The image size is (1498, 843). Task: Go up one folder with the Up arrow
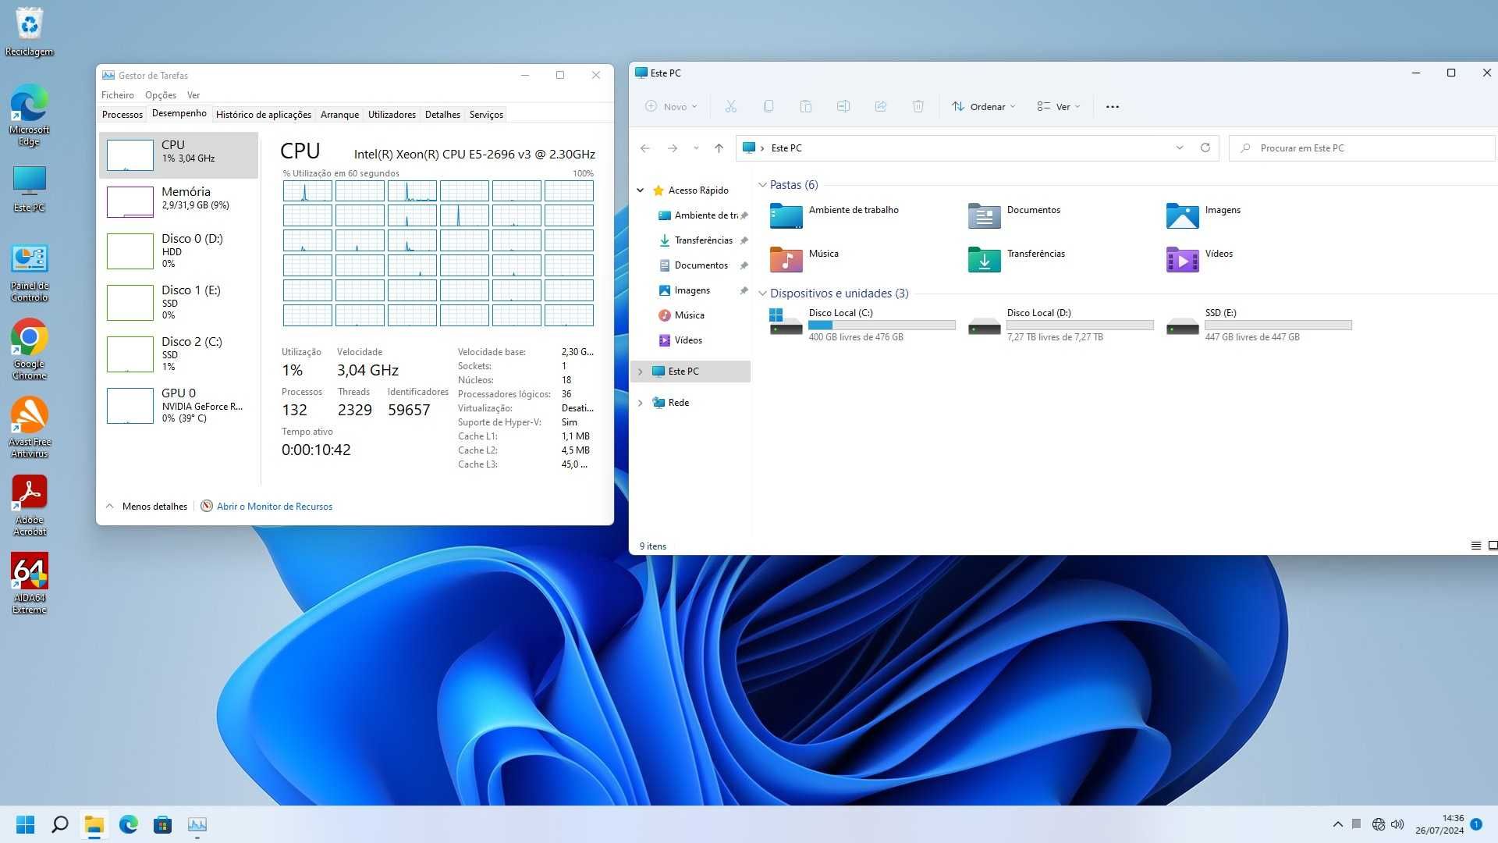(x=719, y=148)
